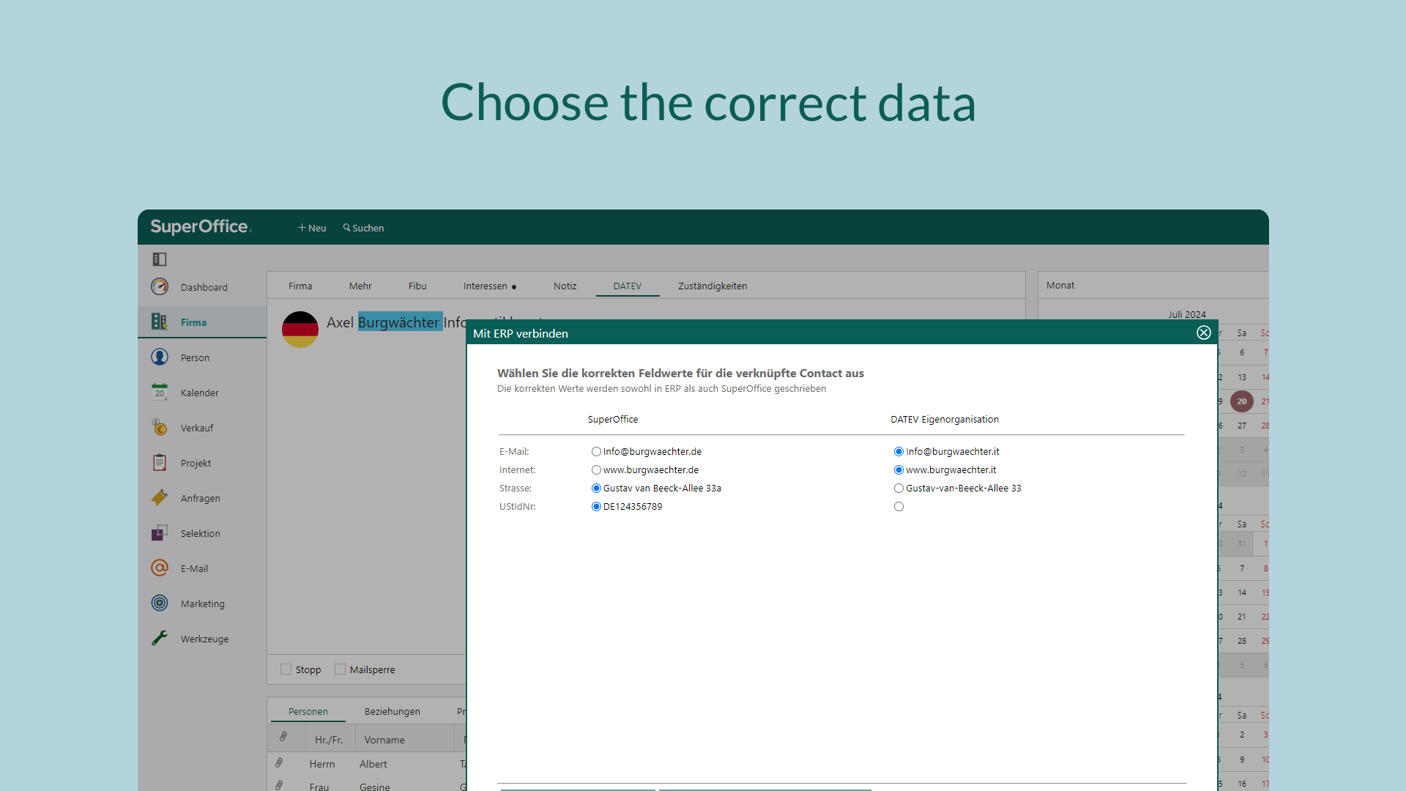Switch to the DATEV tab

628,286
